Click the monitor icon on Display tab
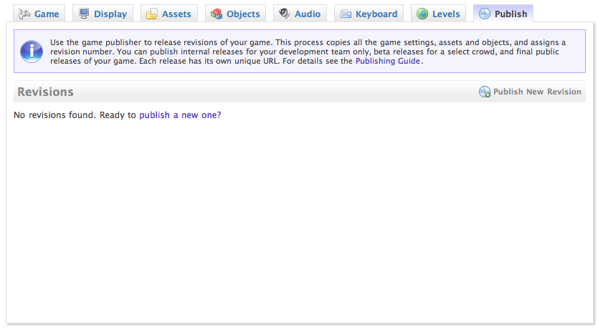598x330 pixels. click(x=85, y=14)
